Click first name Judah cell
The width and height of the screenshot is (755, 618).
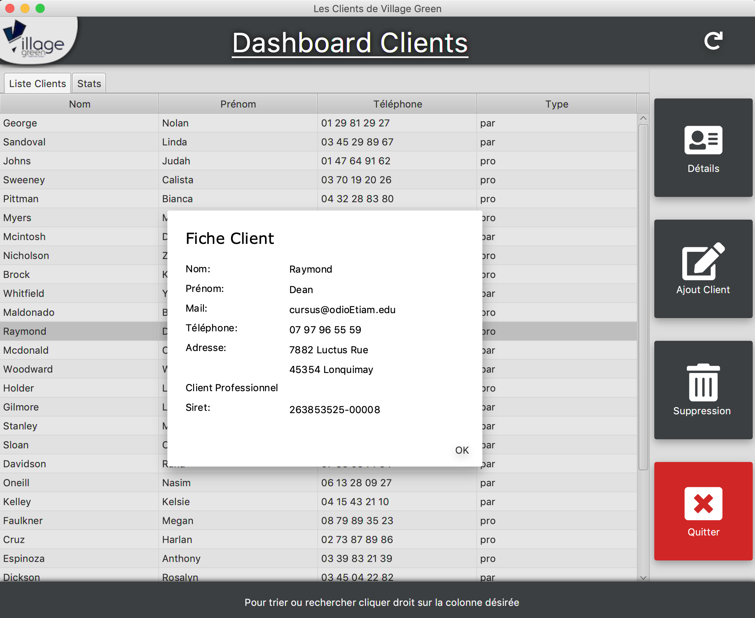(x=238, y=161)
